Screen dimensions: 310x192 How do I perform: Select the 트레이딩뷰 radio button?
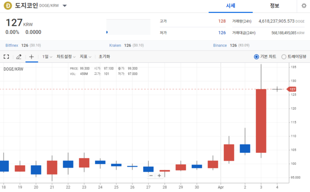click(x=284, y=57)
